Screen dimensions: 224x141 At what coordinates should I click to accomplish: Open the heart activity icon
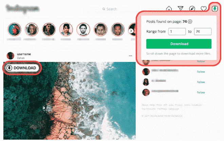click(204, 9)
